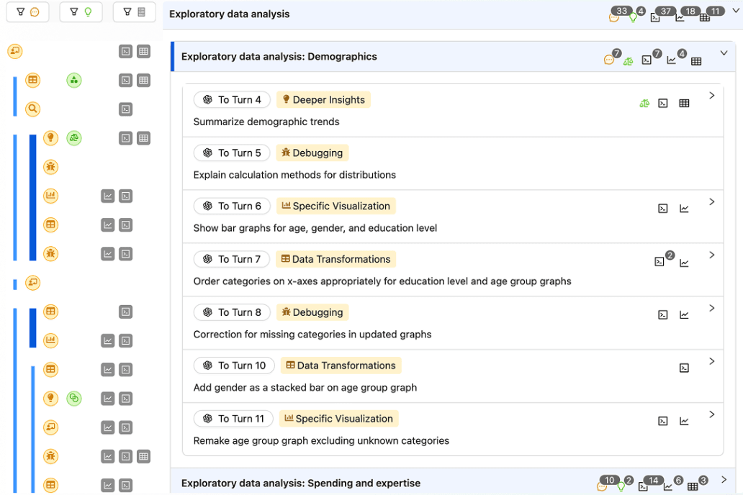Open the Demographics section header title
Screen dimensions: 743x495
[279, 57]
